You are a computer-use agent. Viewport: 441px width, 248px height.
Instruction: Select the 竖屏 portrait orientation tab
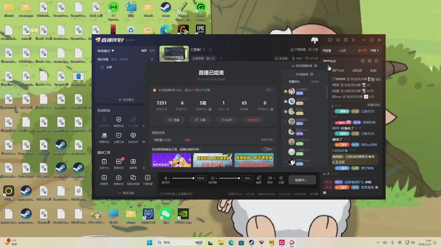(152, 51)
